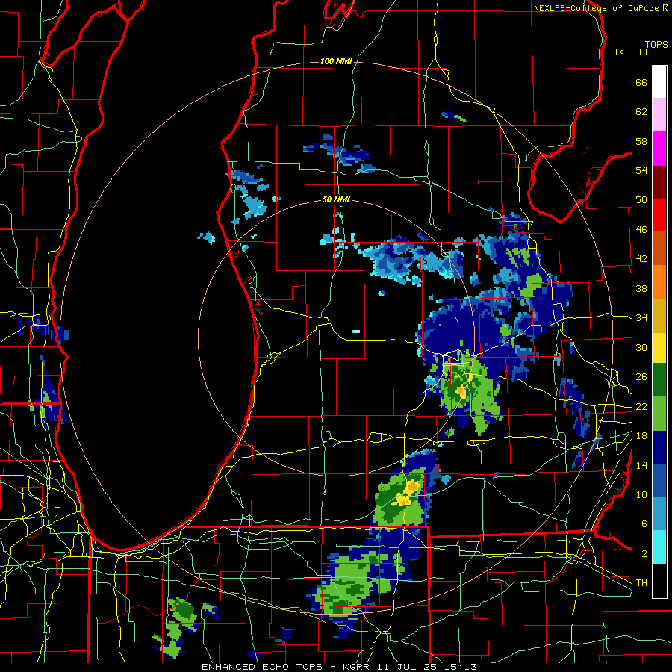Click the medium blue swatch beside 10
Screen dimensions: 672x672
click(x=659, y=481)
